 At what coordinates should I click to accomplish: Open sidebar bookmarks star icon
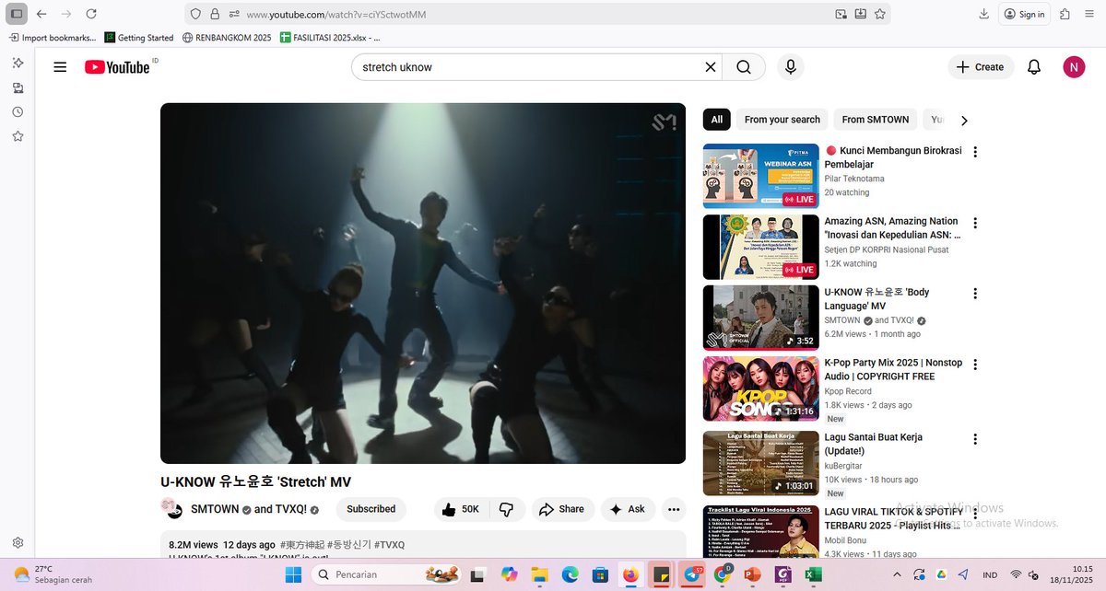pos(18,136)
